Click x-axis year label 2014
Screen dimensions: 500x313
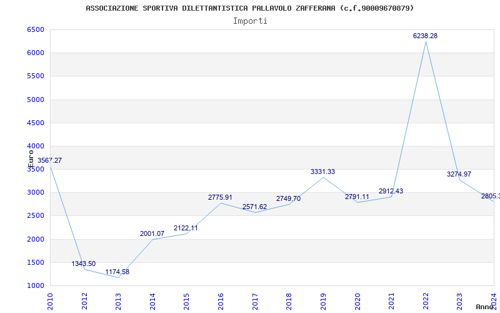point(152,301)
